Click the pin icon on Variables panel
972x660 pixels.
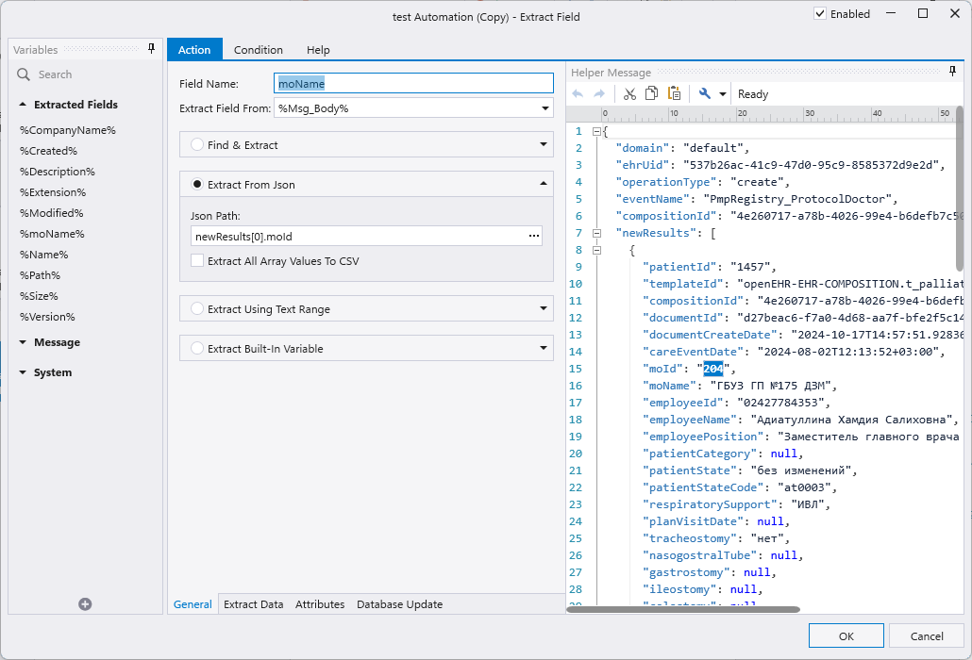[151, 49]
